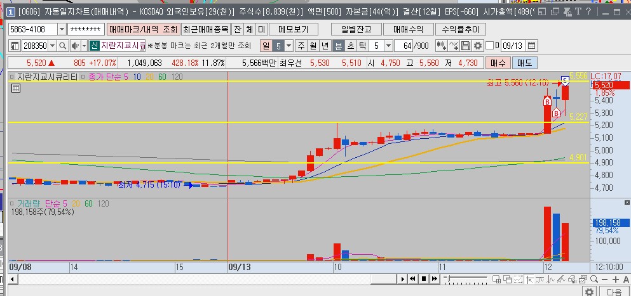Click the 'A' auto-fit icon at bottom
The width and height of the screenshot is (631, 296).
[x=626, y=279]
